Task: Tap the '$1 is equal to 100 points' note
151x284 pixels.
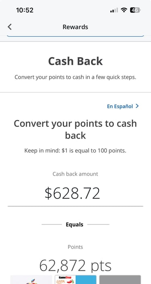Action: tap(75, 151)
